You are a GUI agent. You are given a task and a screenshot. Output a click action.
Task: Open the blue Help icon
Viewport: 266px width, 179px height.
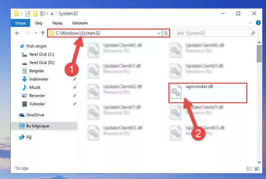[x=258, y=23]
